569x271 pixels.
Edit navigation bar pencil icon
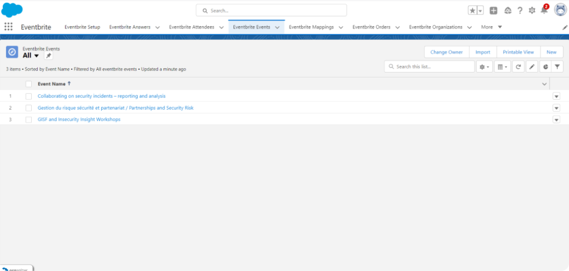(565, 27)
